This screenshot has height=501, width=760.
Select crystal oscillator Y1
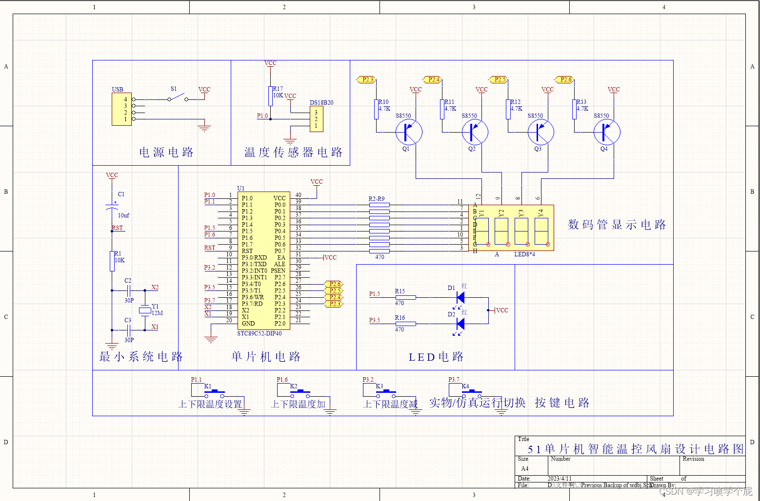[x=145, y=310]
